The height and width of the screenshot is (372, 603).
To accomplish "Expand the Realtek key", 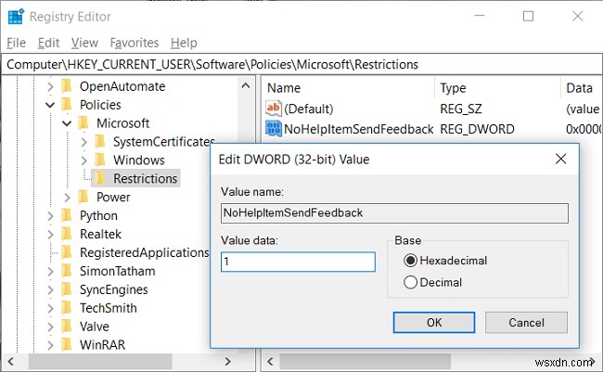I will [x=50, y=235].
